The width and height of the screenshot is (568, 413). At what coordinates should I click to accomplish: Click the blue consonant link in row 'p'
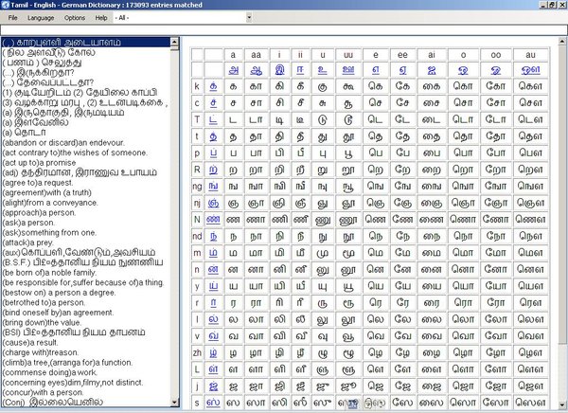pos(212,153)
